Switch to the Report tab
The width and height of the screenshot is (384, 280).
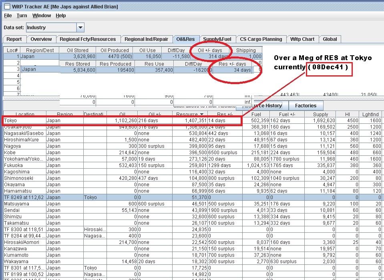14,39
